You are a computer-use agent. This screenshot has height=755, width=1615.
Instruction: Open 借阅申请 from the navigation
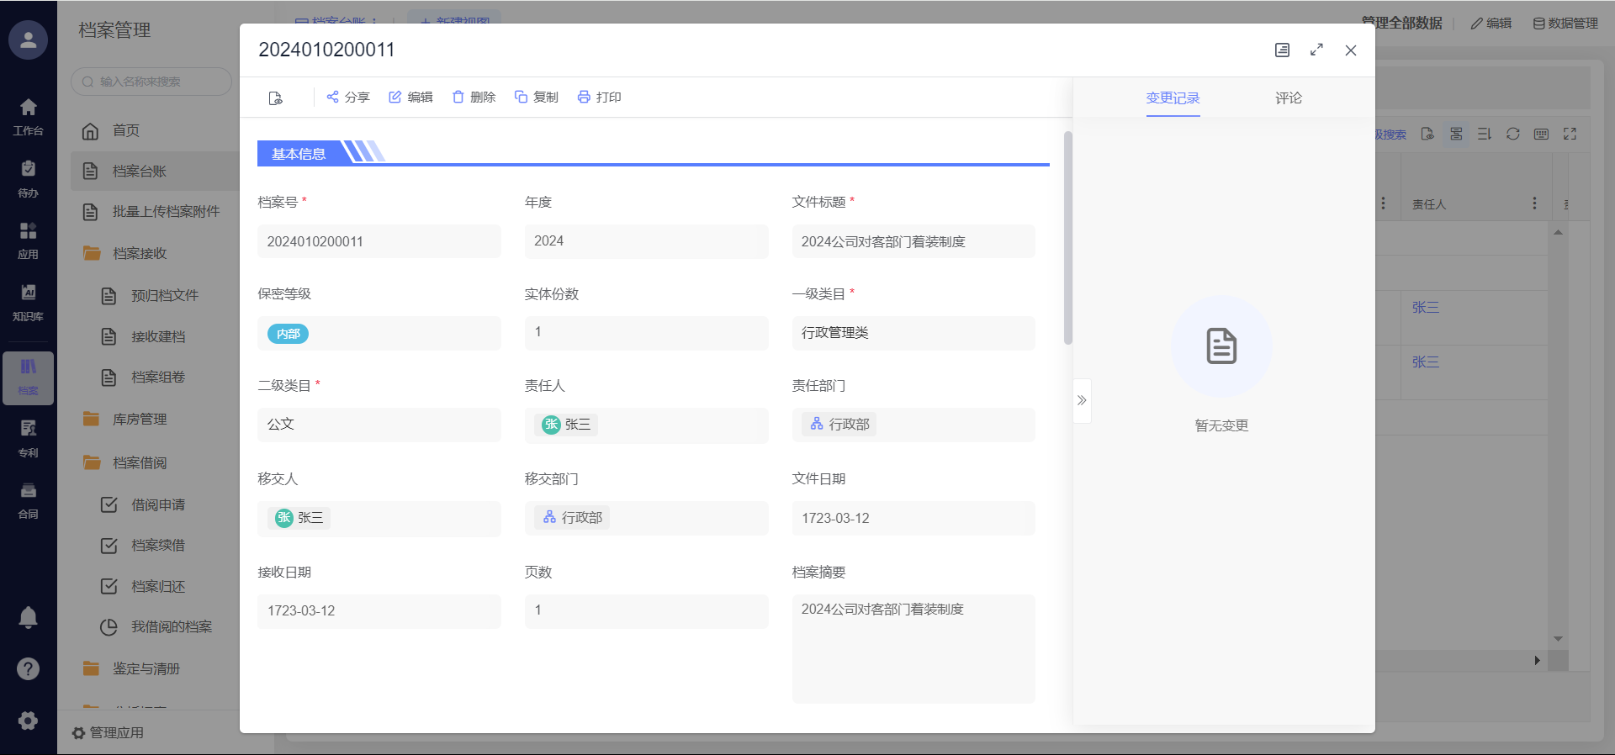157,504
